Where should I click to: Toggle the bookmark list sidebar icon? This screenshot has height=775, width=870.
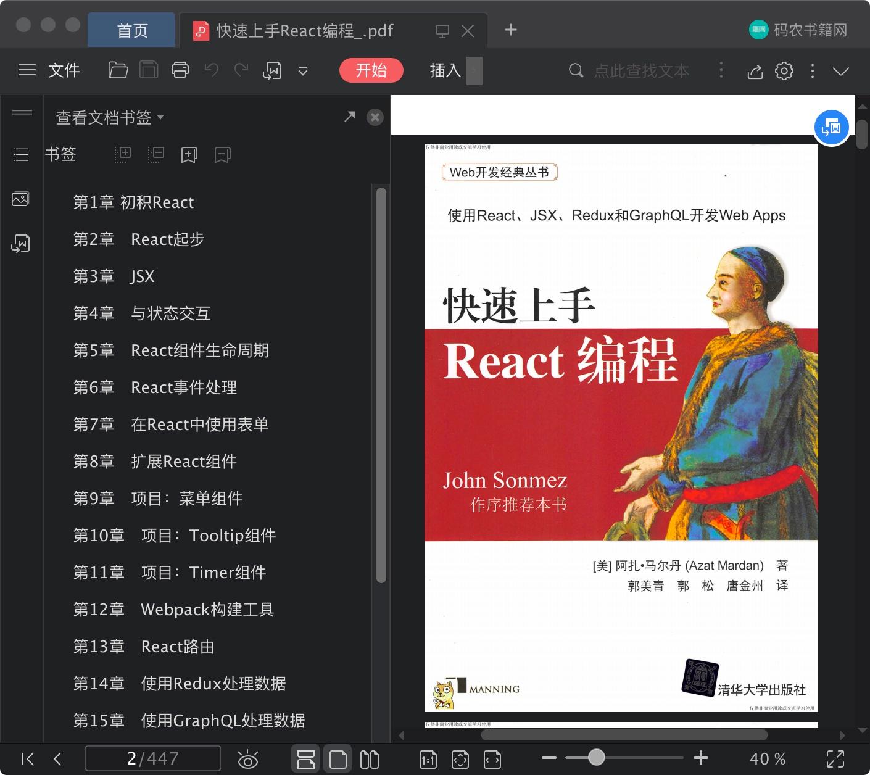click(x=21, y=154)
